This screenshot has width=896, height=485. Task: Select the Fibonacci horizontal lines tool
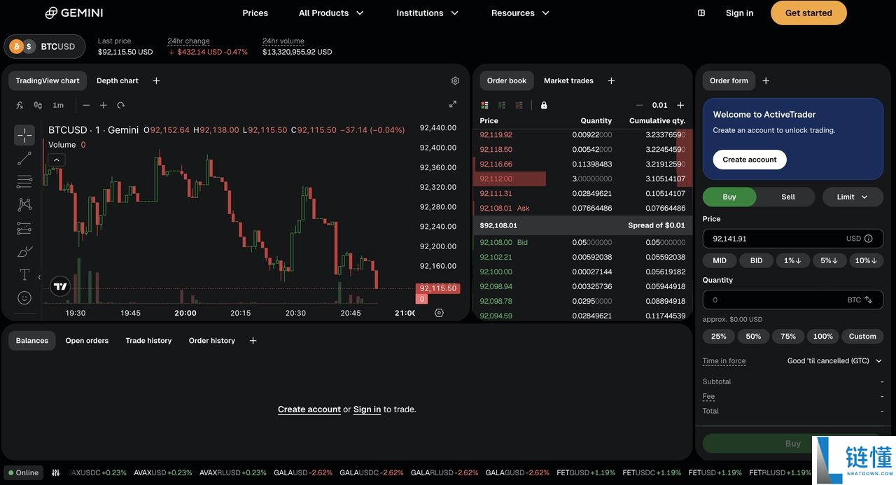24,182
